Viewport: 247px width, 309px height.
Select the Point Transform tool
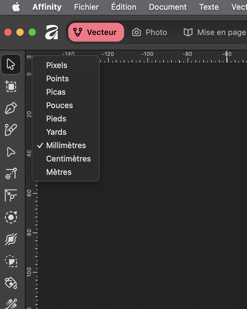[11, 173]
